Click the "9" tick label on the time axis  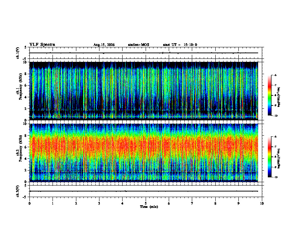pos(238,203)
